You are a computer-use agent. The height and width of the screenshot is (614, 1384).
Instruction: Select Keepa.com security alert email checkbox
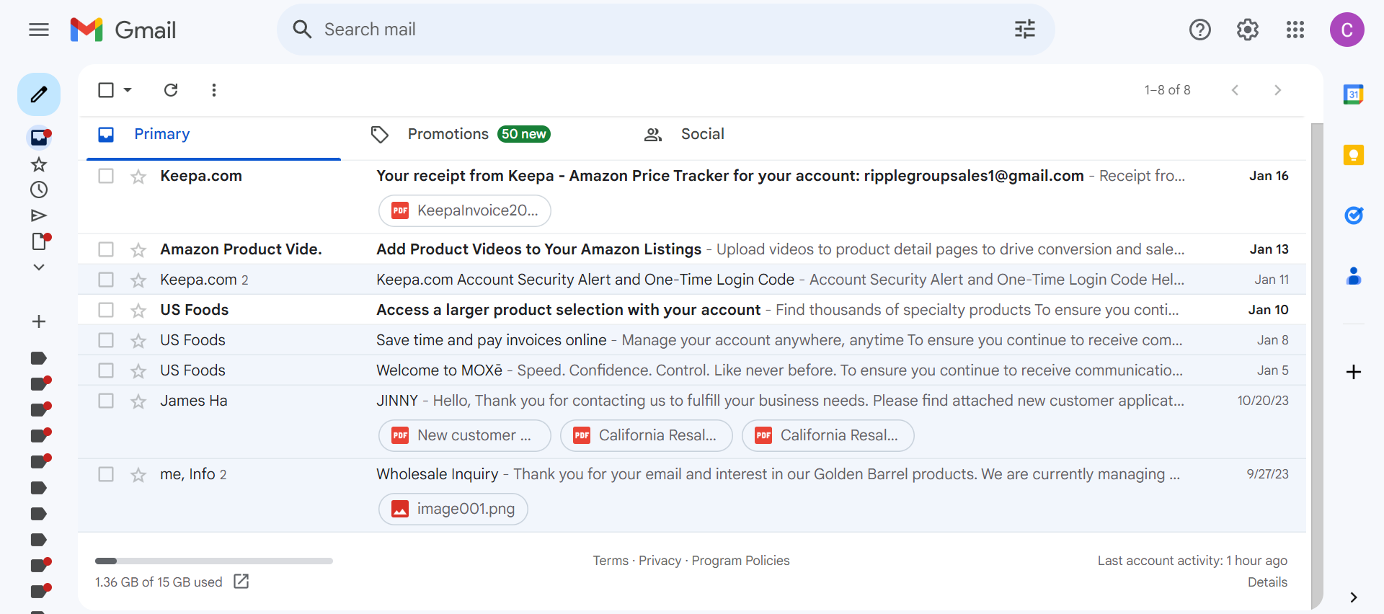(106, 280)
